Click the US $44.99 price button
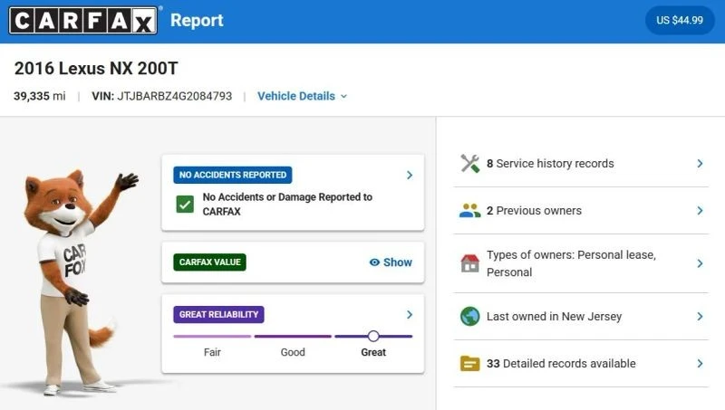Image resolution: width=725 pixels, height=410 pixels. 680,20
